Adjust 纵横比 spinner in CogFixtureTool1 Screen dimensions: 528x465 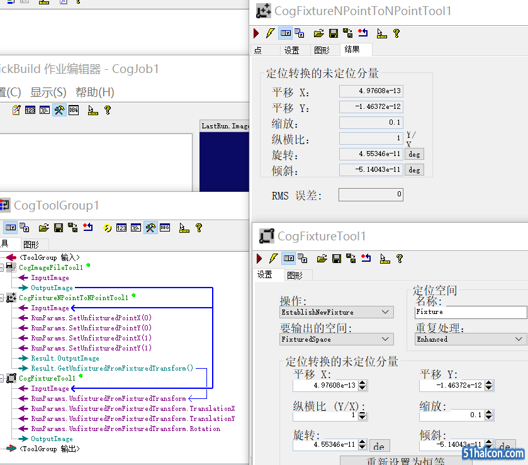click(362, 416)
